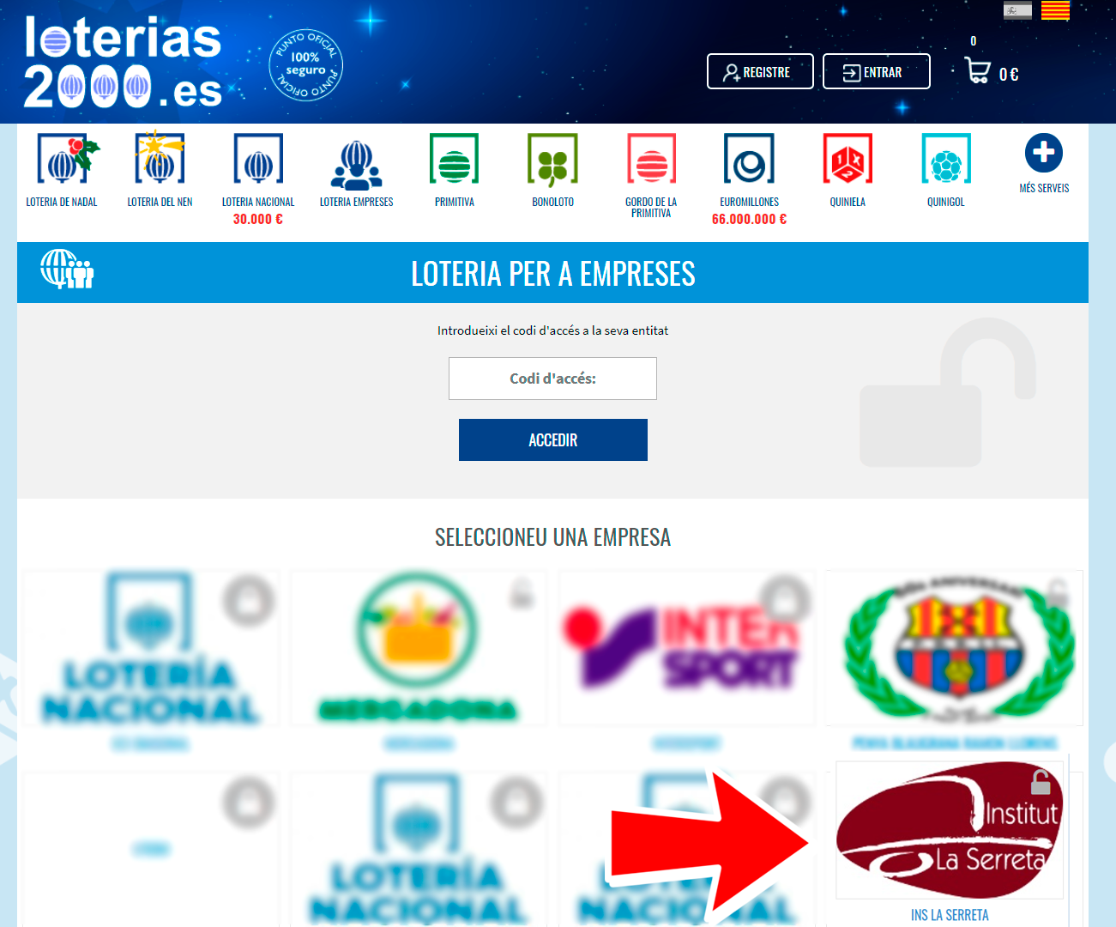1116x927 pixels.
Task: Open the Quiniela game icon
Action: 848,159
